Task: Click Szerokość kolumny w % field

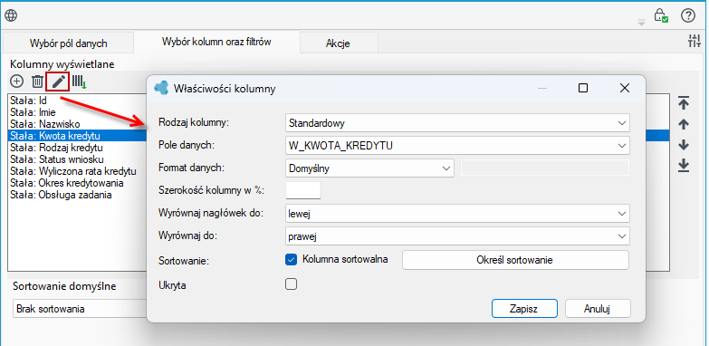Action: tap(303, 190)
